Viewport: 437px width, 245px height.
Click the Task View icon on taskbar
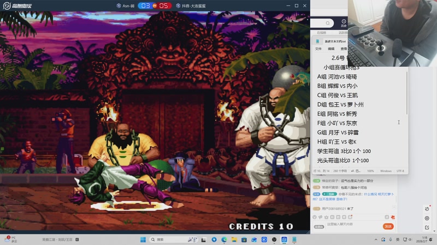[x=204, y=240]
